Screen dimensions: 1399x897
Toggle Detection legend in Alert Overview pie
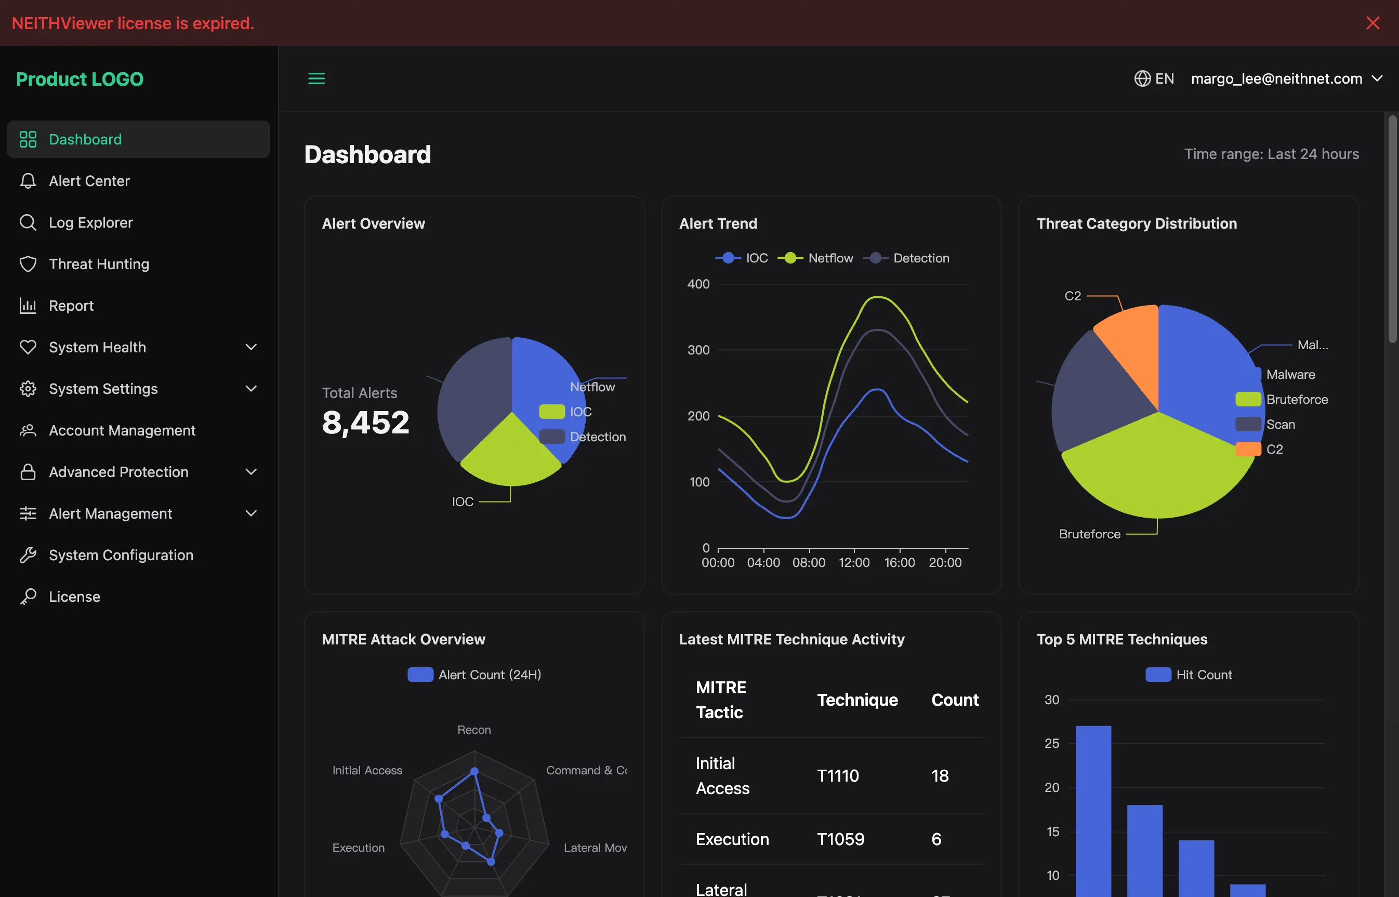[x=583, y=437]
